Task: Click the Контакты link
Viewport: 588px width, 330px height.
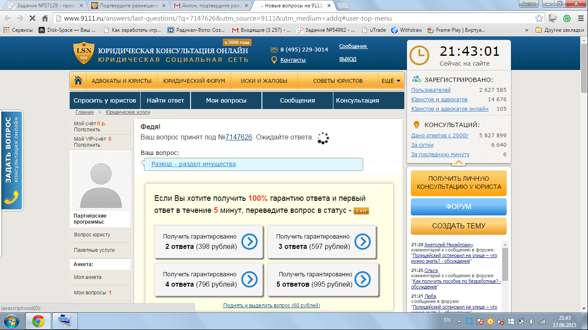Action: [x=293, y=60]
